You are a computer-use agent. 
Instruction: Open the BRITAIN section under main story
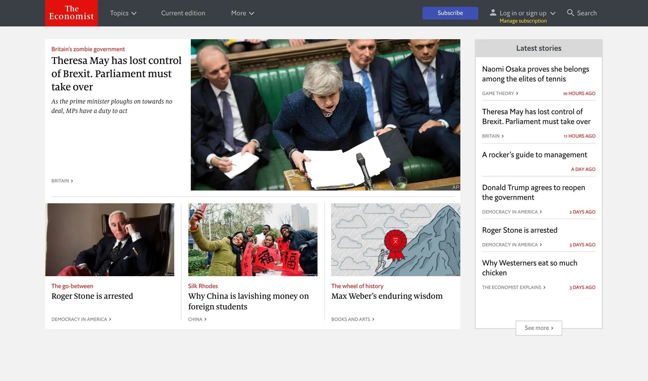(62, 181)
